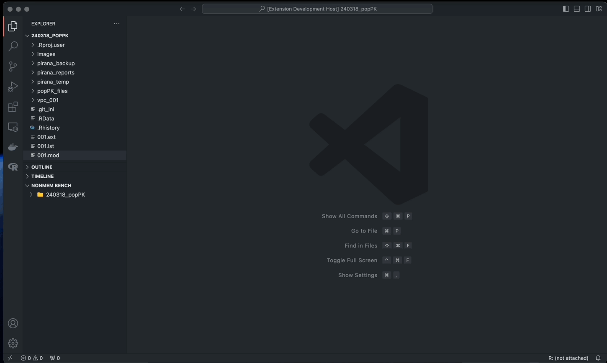Open the Manage gear menu
The height and width of the screenshot is (363, 607).
[x=13, y=343]
